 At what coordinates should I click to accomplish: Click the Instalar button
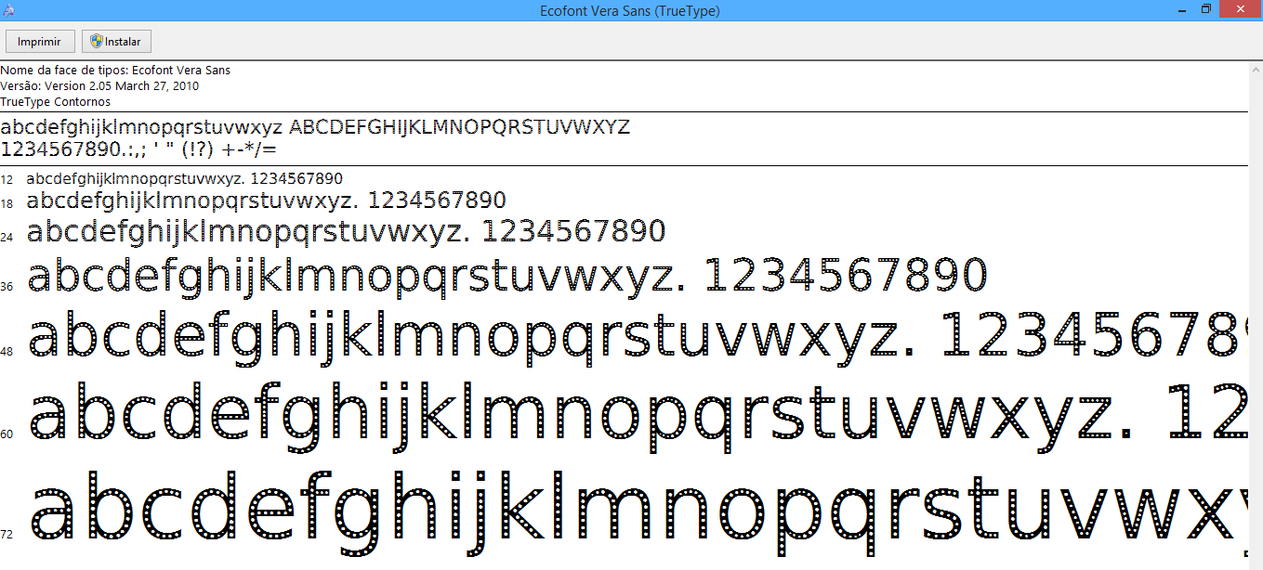116,42
